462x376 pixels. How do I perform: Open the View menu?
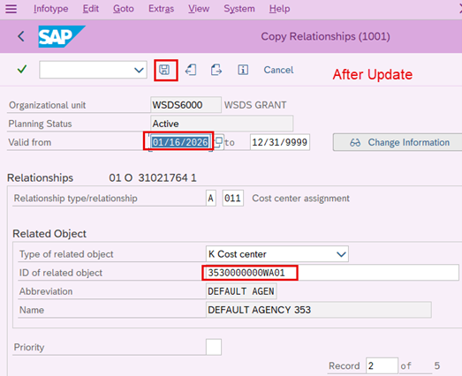pos(199,9)
